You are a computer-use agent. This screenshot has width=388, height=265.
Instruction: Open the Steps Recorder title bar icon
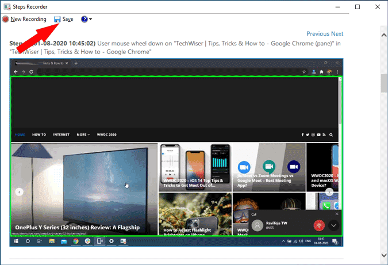7,7
